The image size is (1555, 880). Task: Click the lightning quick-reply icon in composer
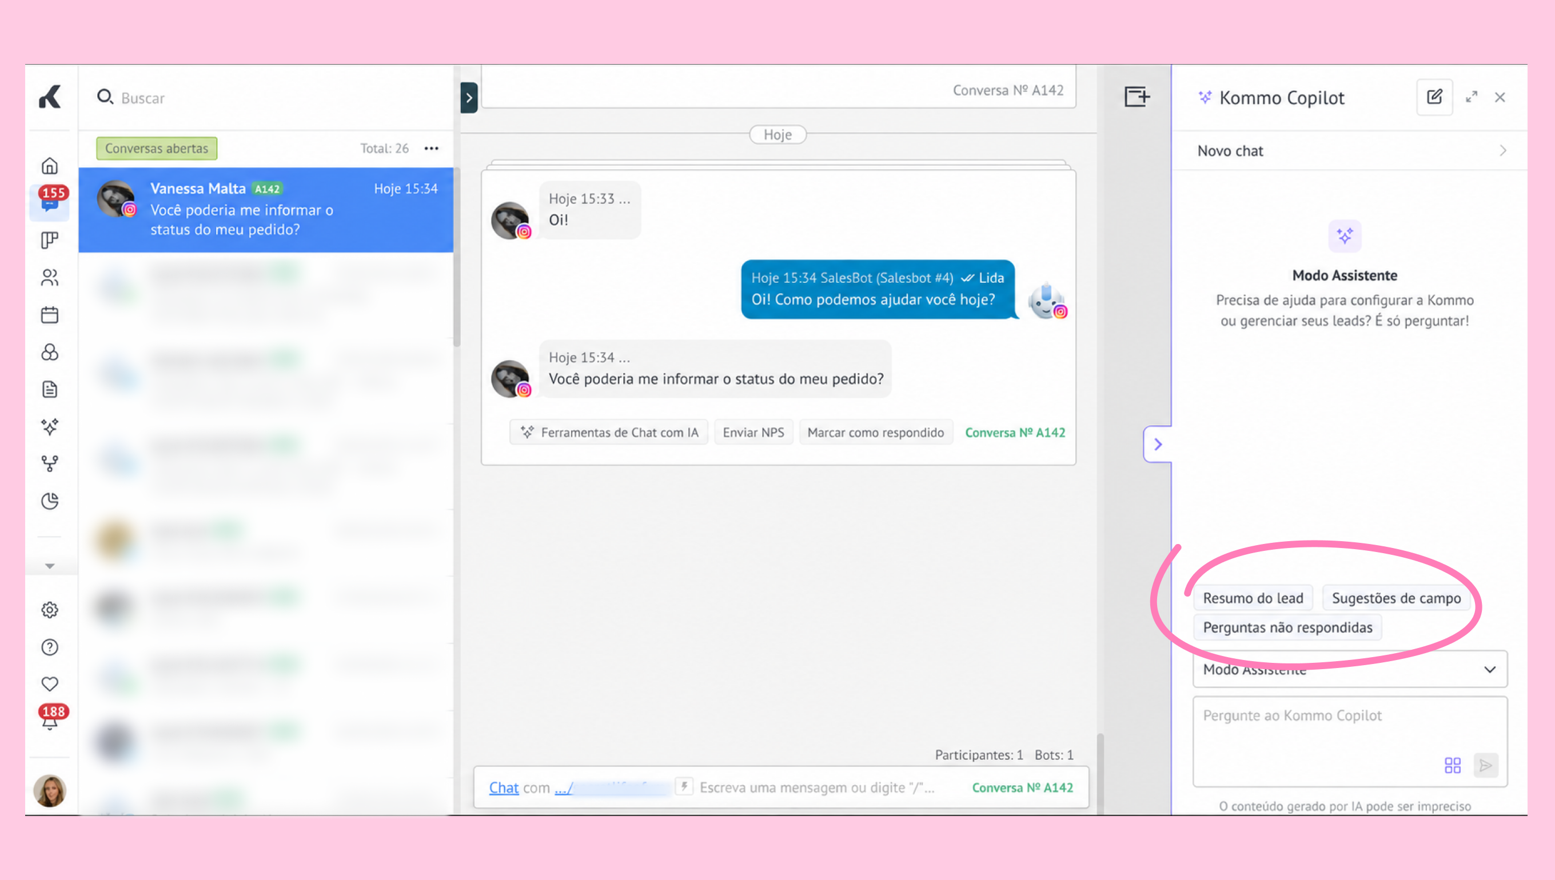[x=684, y=786]
